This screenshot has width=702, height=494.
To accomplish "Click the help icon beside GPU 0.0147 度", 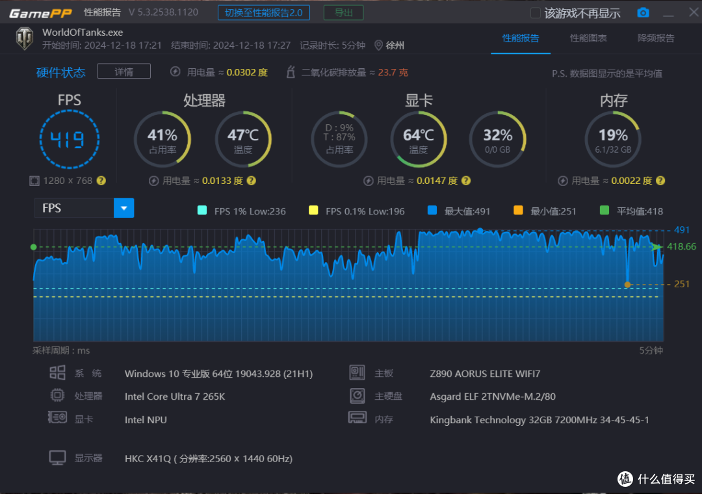I will tap(466, 181).
